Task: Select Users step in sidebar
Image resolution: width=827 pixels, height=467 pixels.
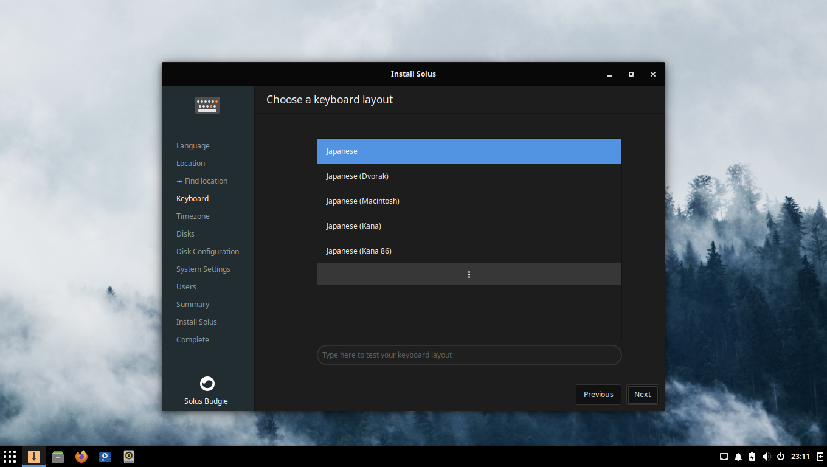Action: pyautogui.click(x=186, y=287)
